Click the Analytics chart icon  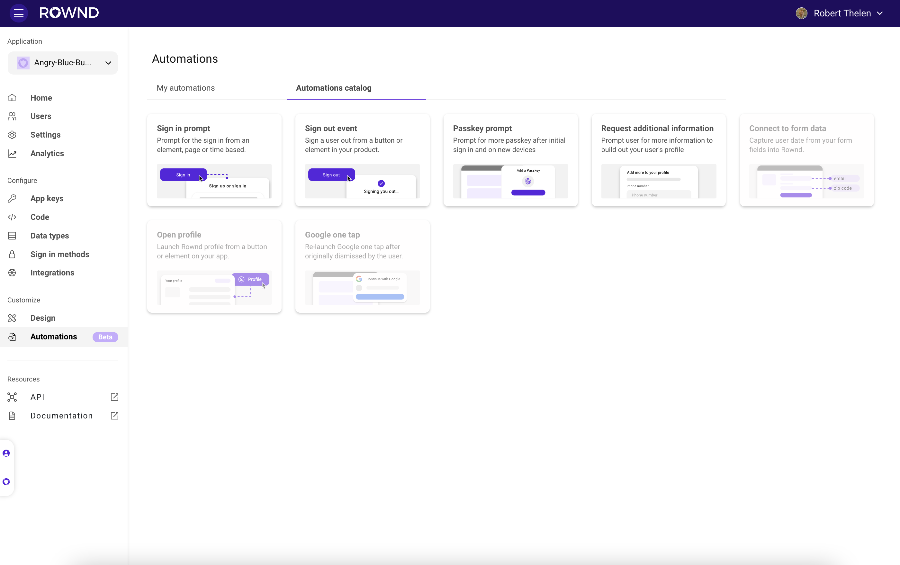[x=12, y=154]
